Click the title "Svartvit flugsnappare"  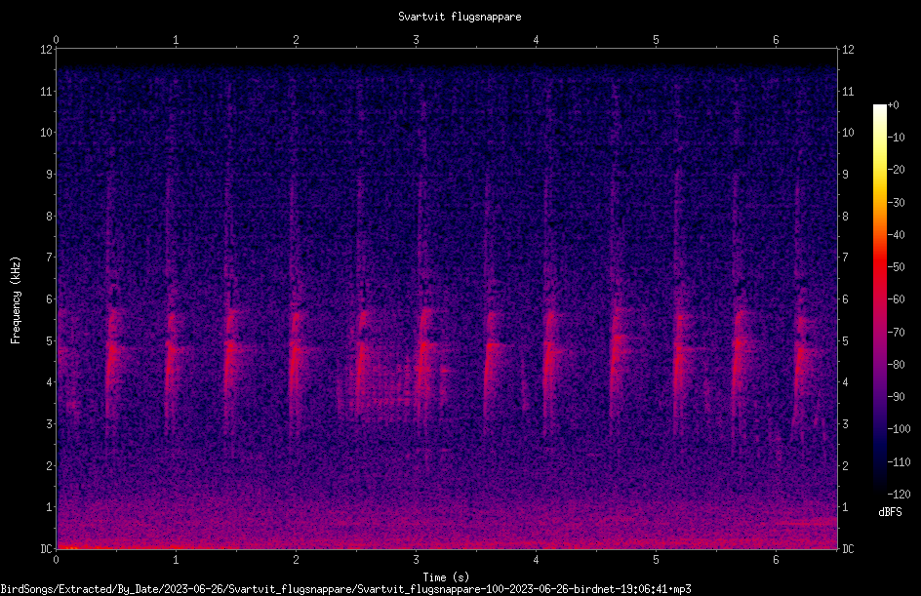(460, 17)
